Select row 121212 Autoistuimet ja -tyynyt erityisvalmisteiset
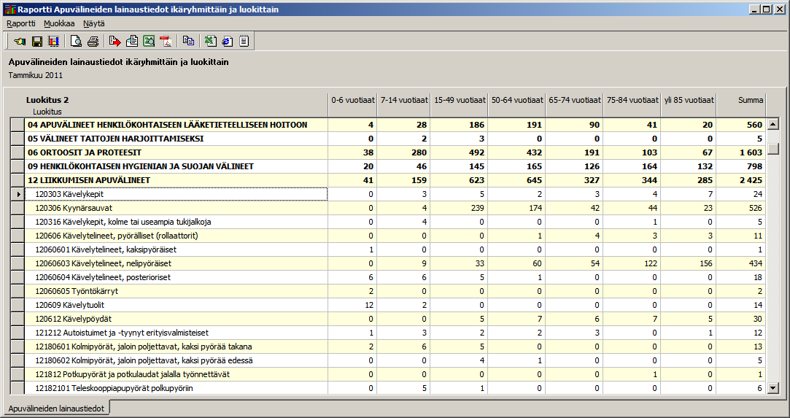 pos(177,333)
